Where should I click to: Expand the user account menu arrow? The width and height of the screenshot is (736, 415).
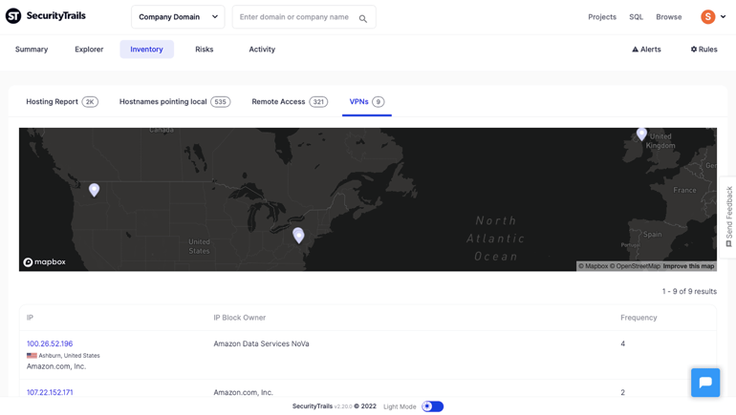pyautogui.click(x=723, y=17)
